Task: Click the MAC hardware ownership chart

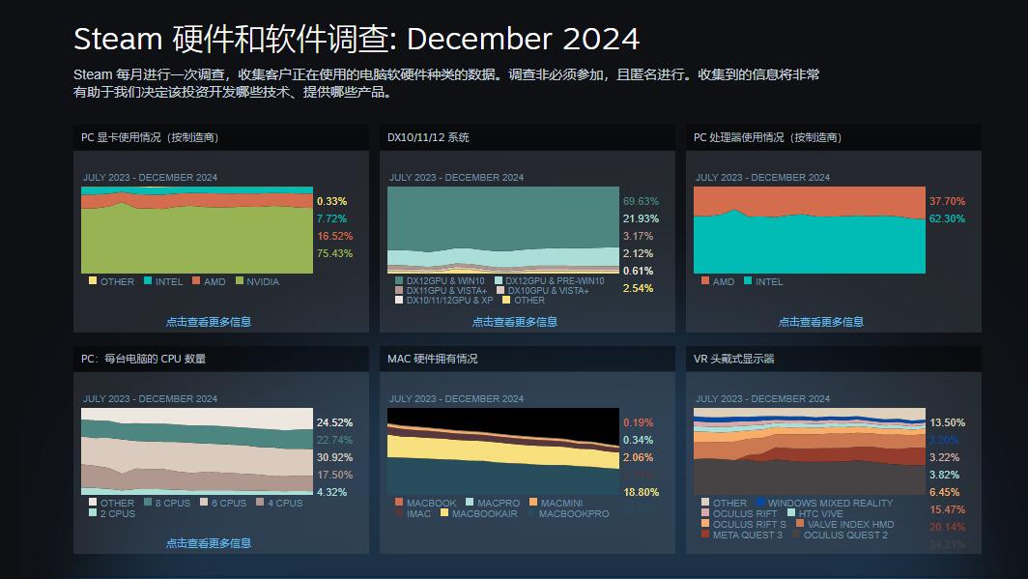Action: click(503, 451)
